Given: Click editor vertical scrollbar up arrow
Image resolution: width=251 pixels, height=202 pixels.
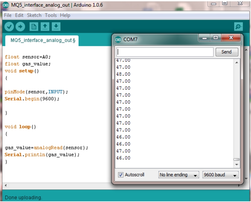Looking at the screenshot, I should pos(246,50).
